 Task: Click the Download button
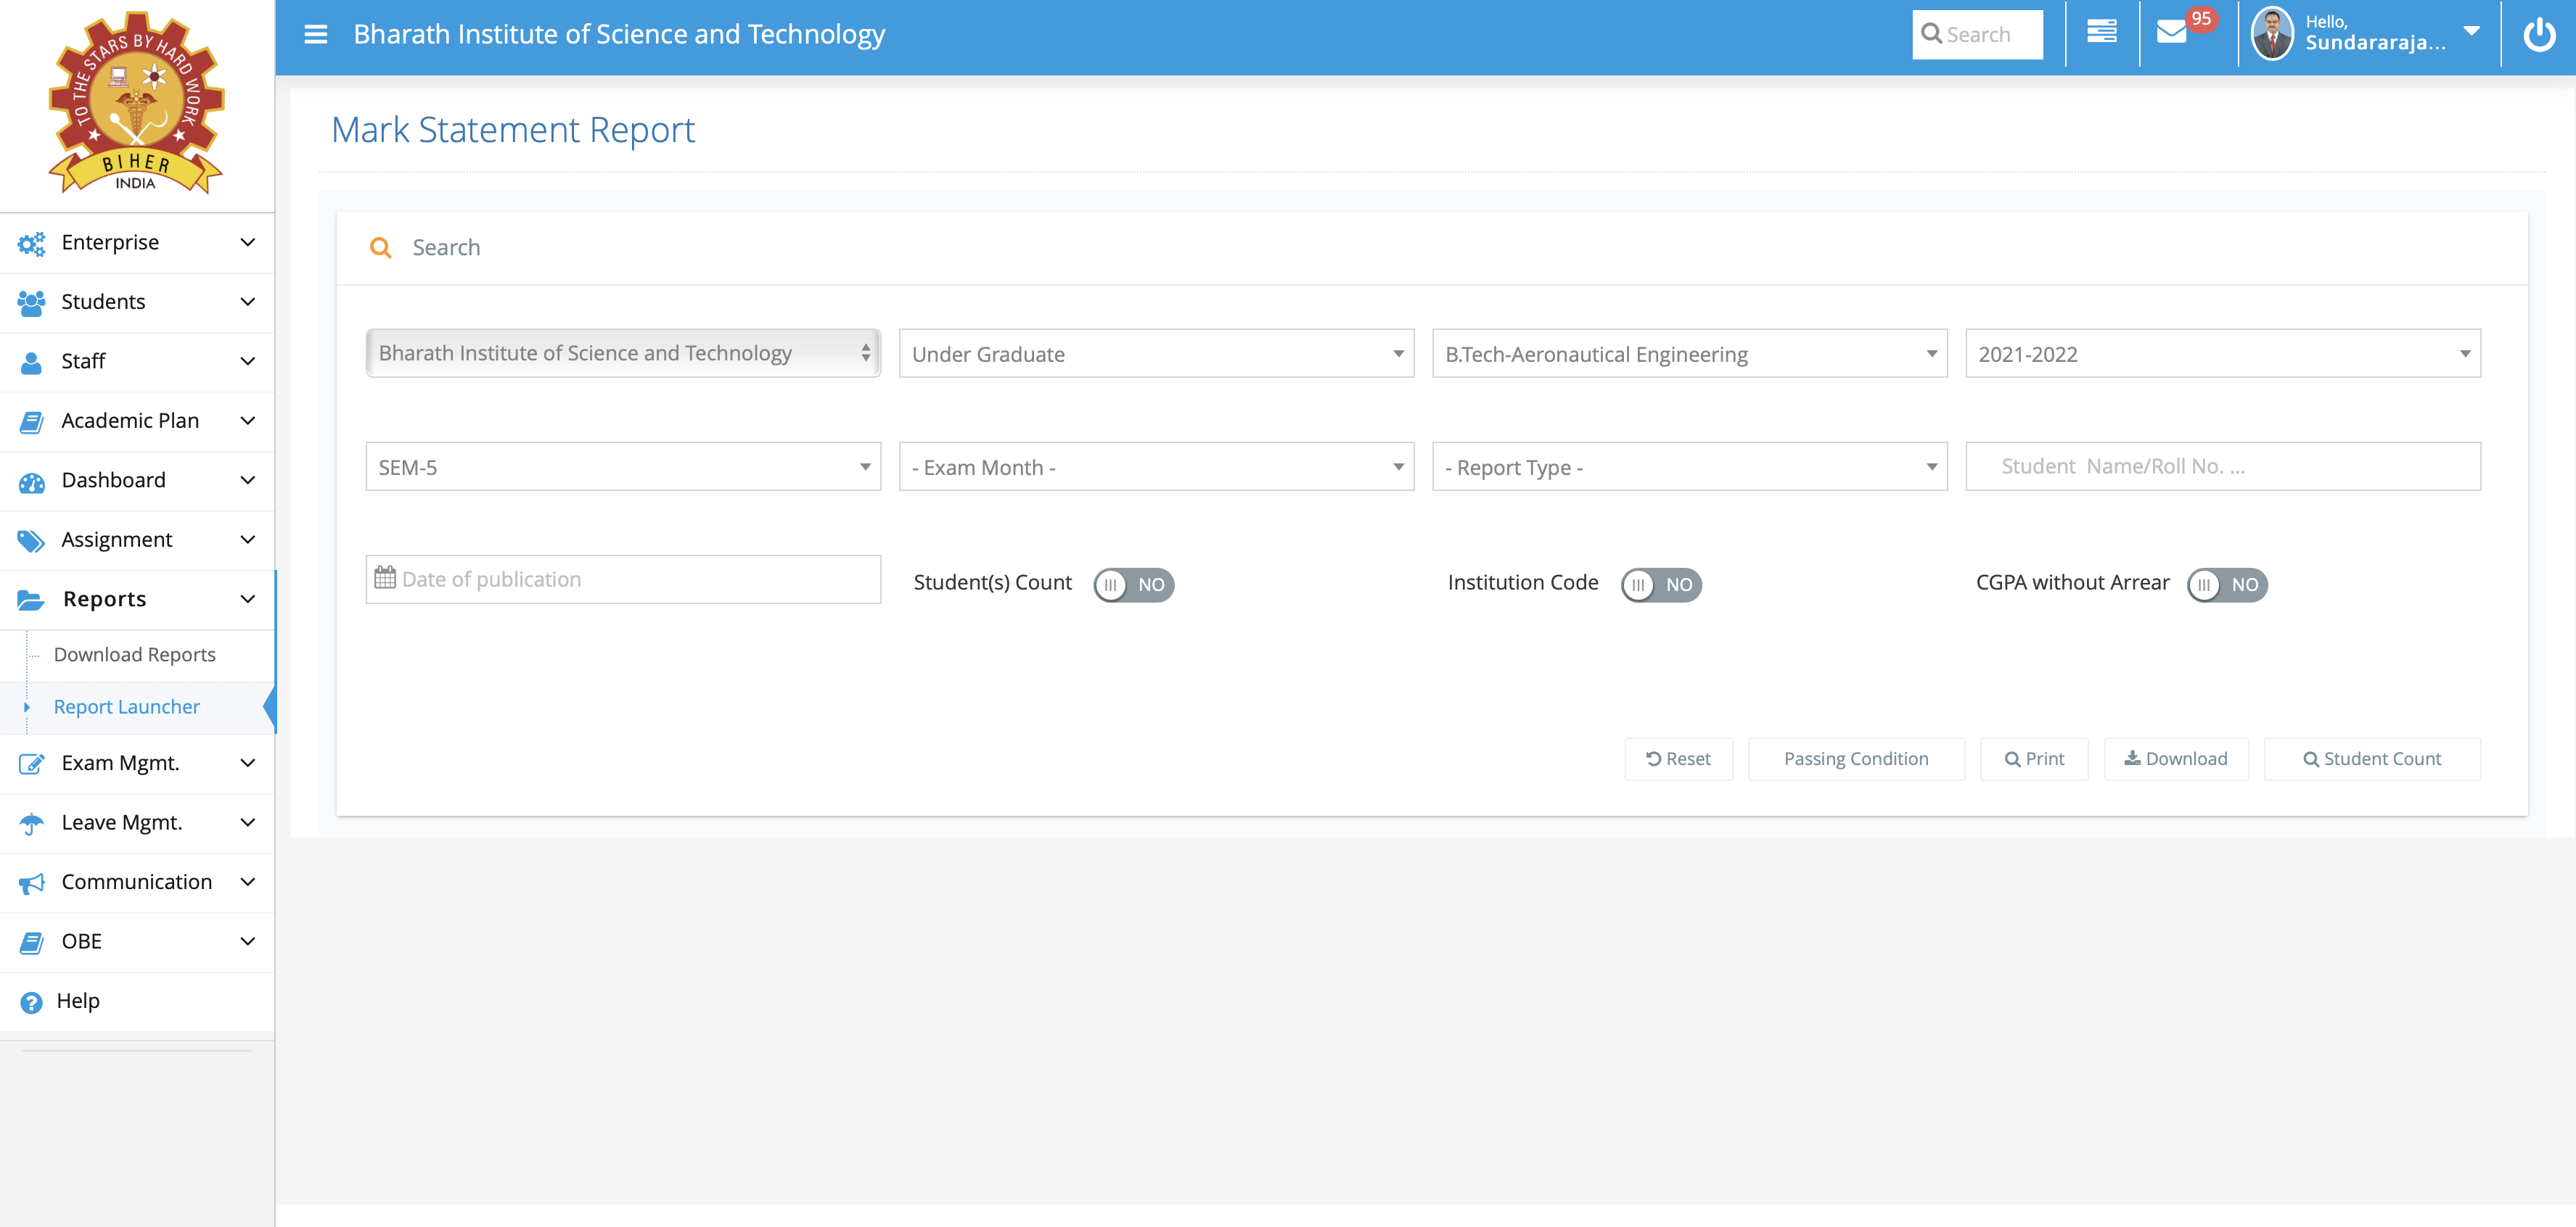pos(2176,759)
